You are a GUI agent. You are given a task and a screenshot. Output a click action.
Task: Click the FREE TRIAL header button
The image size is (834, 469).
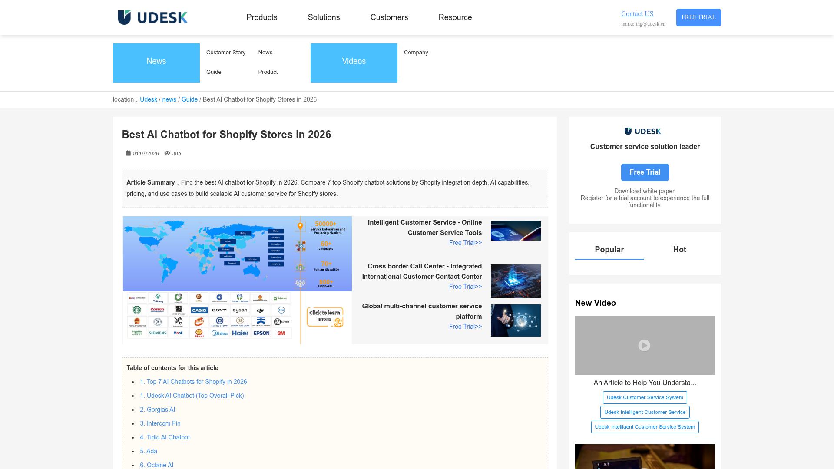point(698,17)
